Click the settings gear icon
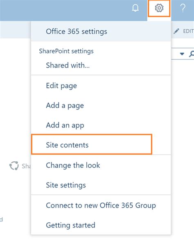Screen dimensions: 194x243 (159, 8)
